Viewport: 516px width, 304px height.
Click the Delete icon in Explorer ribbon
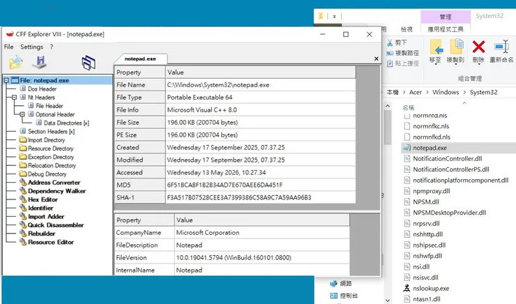pos(478,52)
